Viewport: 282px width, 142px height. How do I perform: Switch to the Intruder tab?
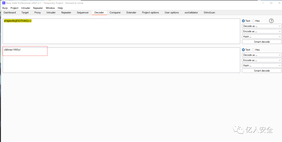51,13
